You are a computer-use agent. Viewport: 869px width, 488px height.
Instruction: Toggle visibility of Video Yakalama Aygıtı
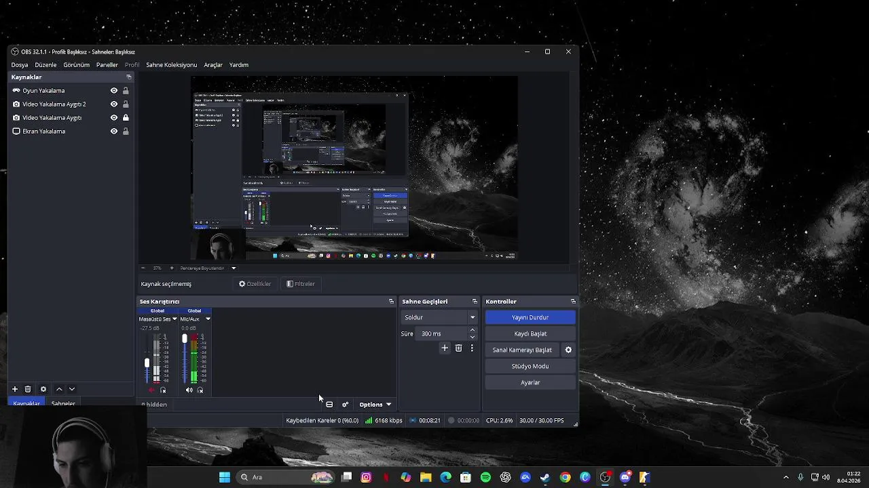pyautogui.click(x=114, y=118)
